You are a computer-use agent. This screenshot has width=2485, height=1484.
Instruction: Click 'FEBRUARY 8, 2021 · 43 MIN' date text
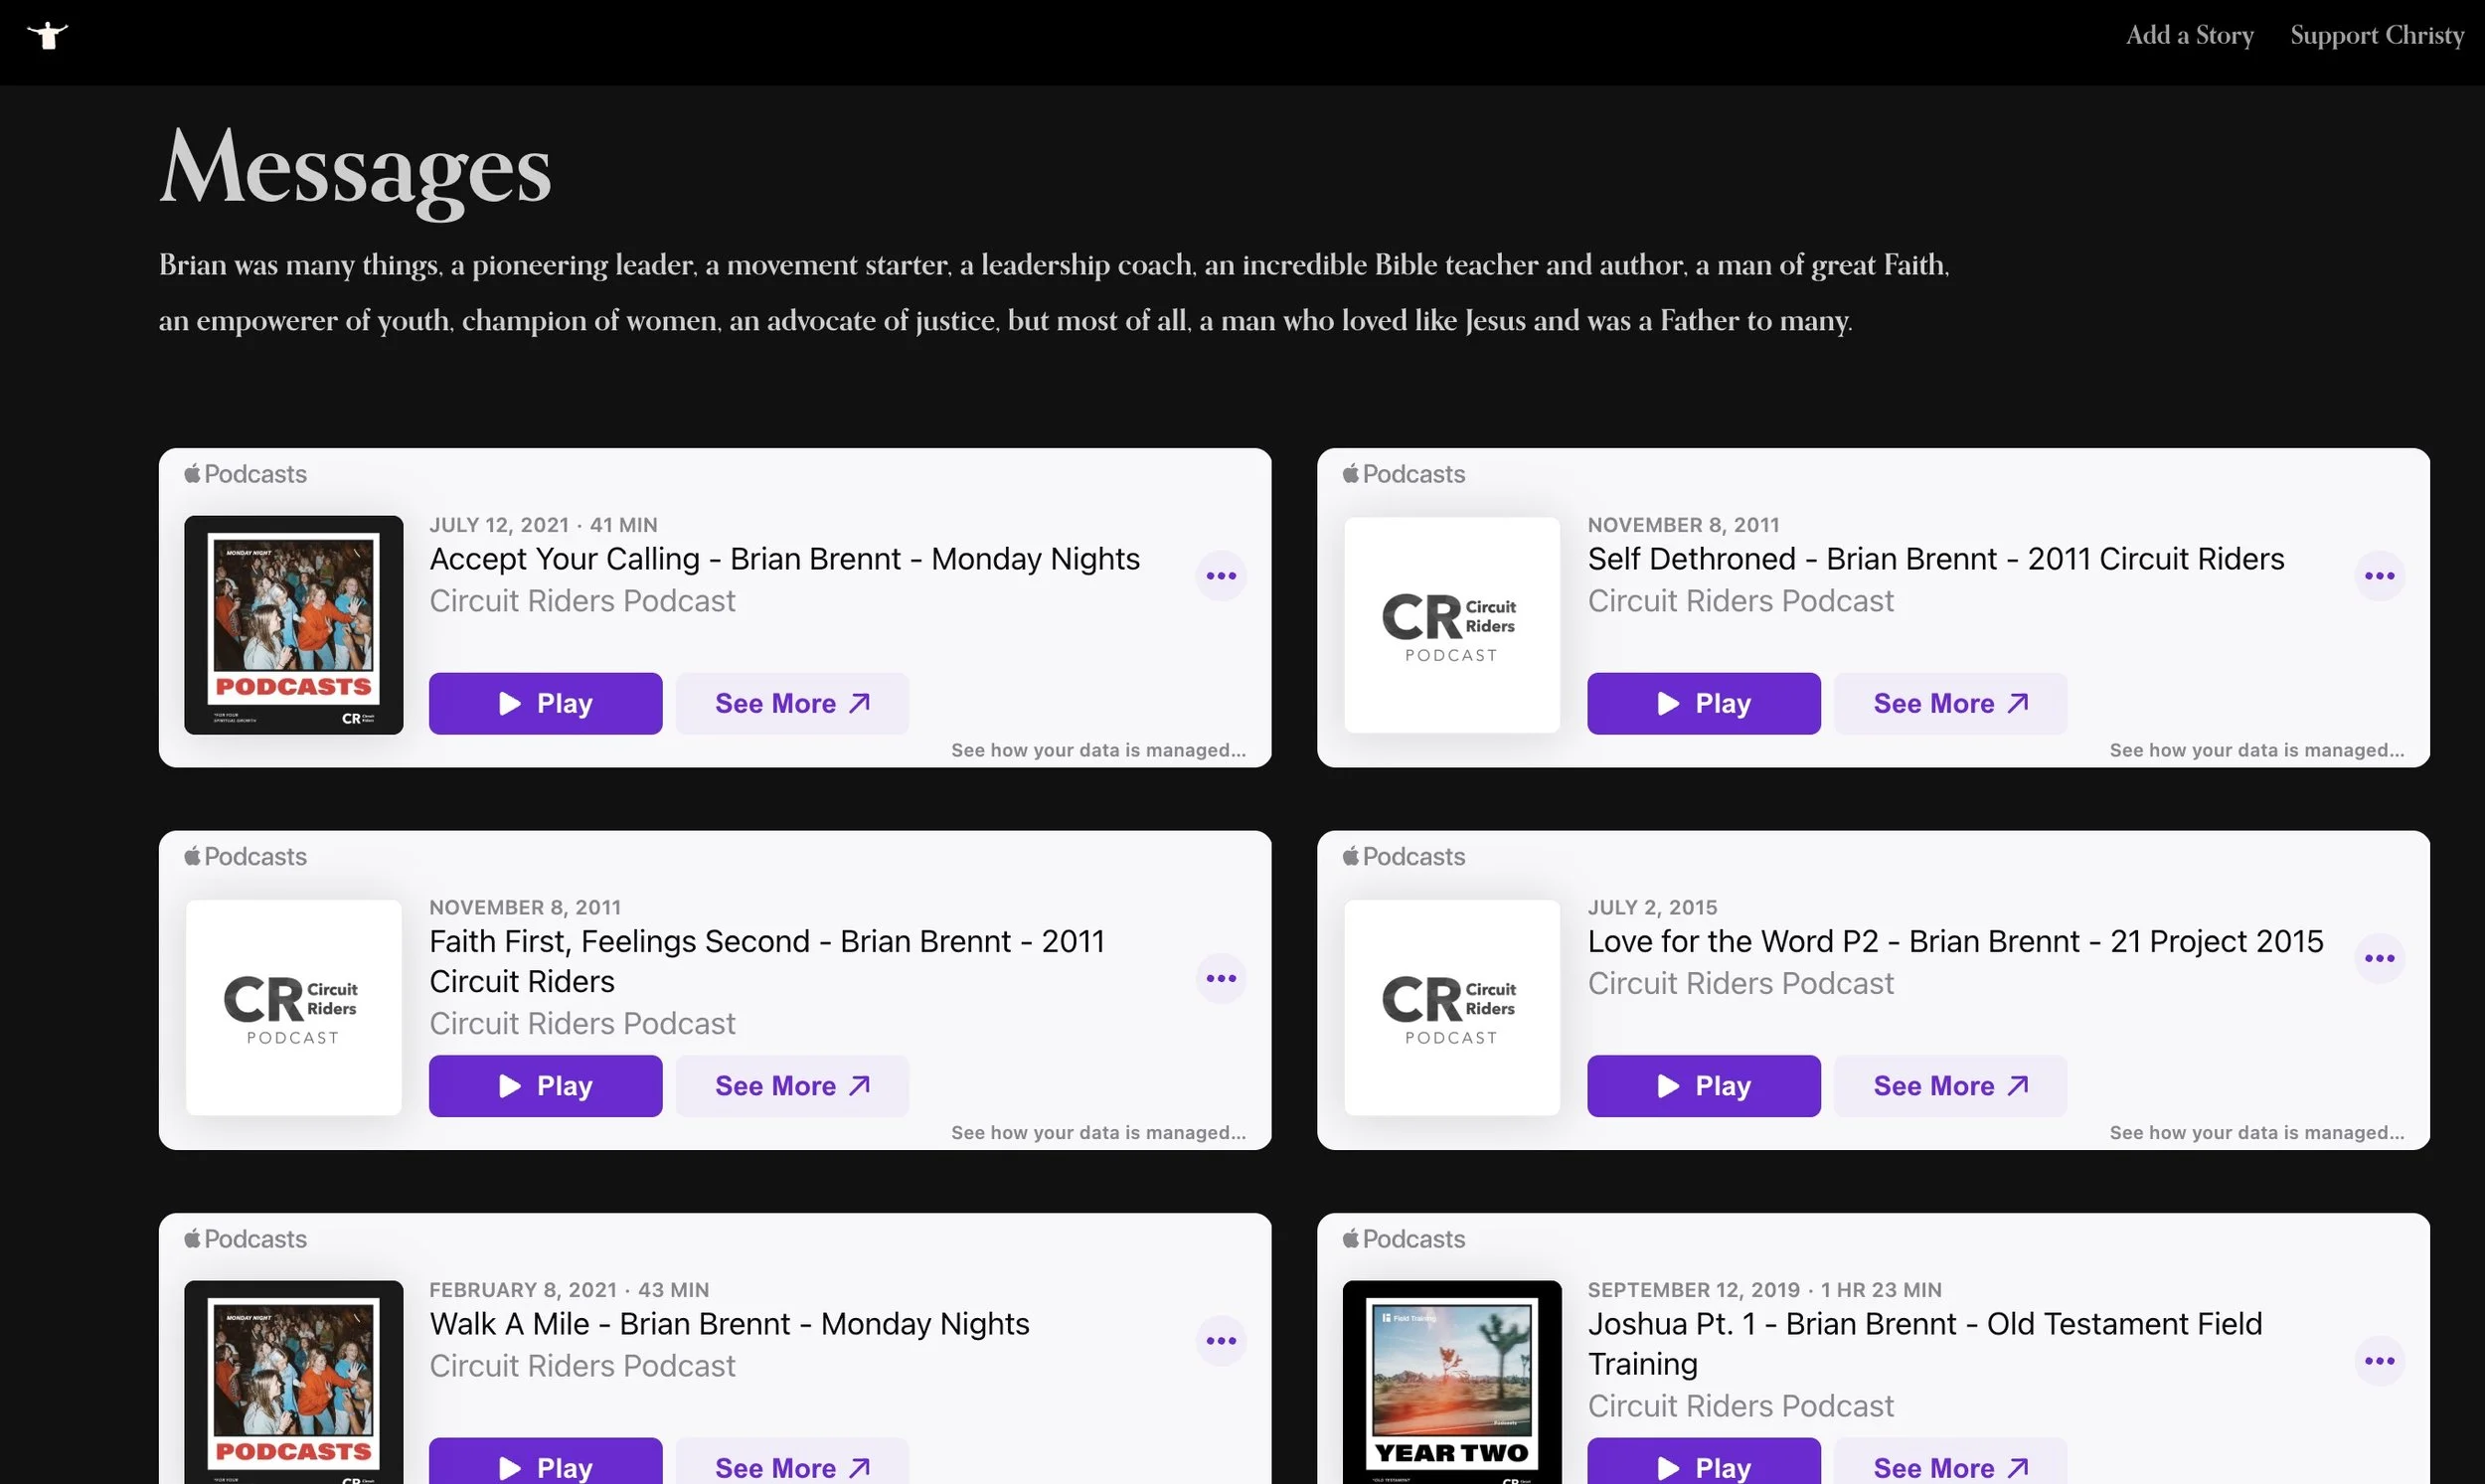569,1289
